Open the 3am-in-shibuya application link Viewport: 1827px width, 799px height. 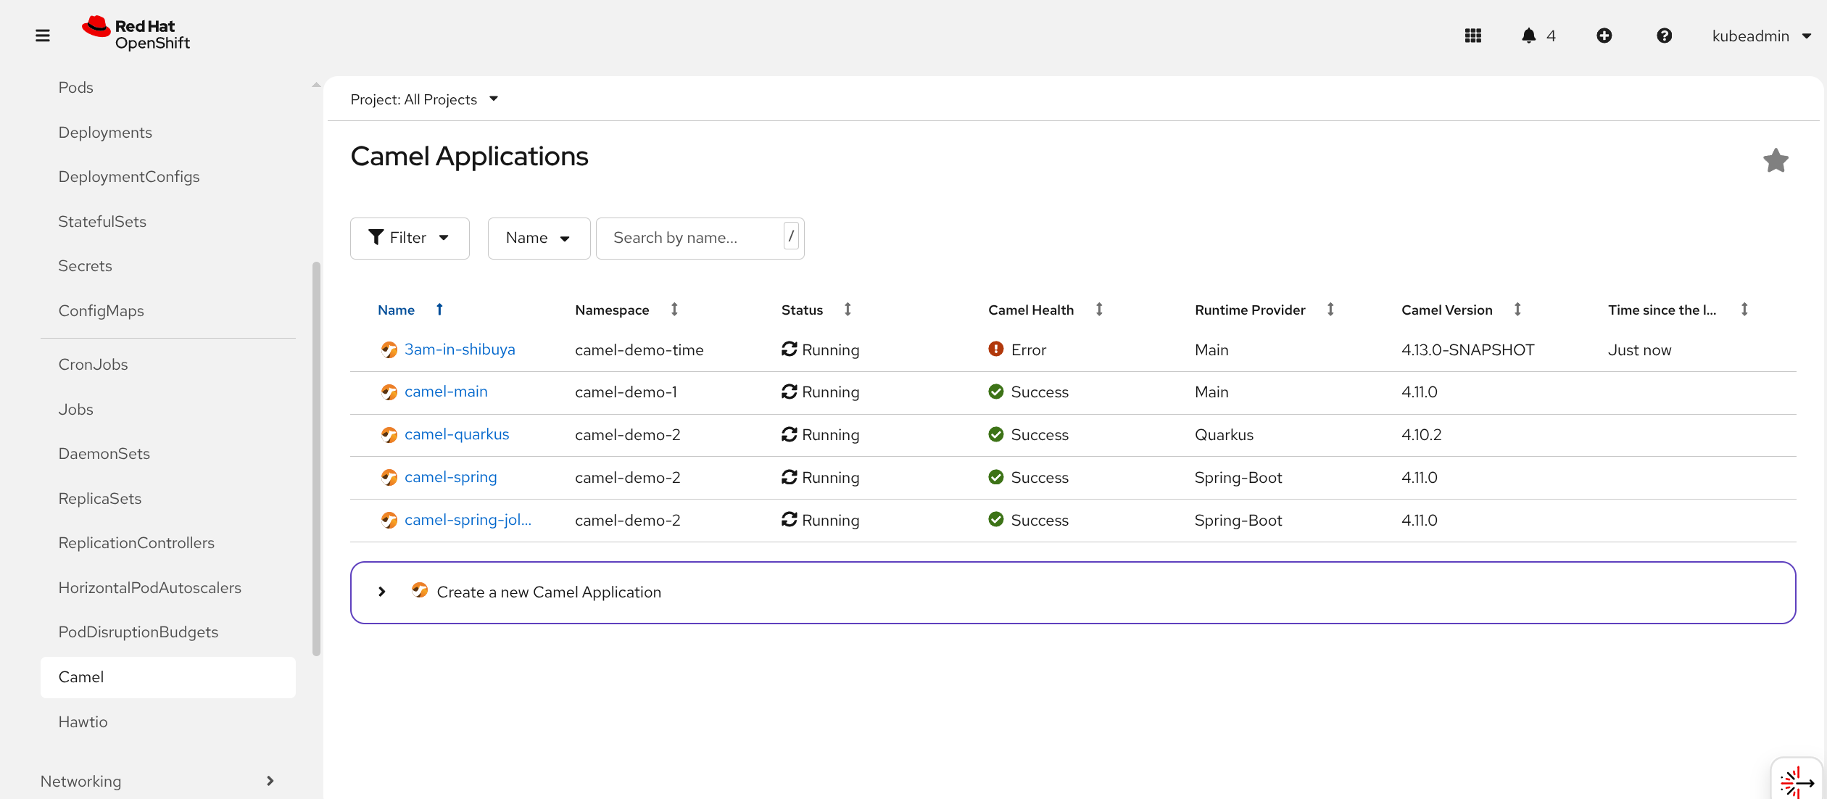pos(460,349)
